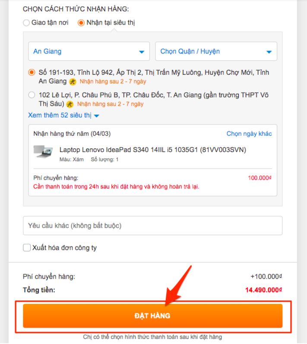The image size is (307, 344).
Task: Select Nhận tại siêu thị pickup option
Action: pos(81,23)
